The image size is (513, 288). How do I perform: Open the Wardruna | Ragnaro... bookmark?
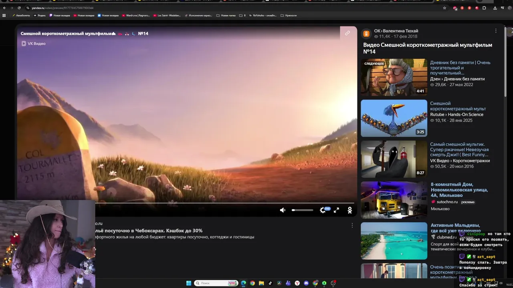[135, 16]
